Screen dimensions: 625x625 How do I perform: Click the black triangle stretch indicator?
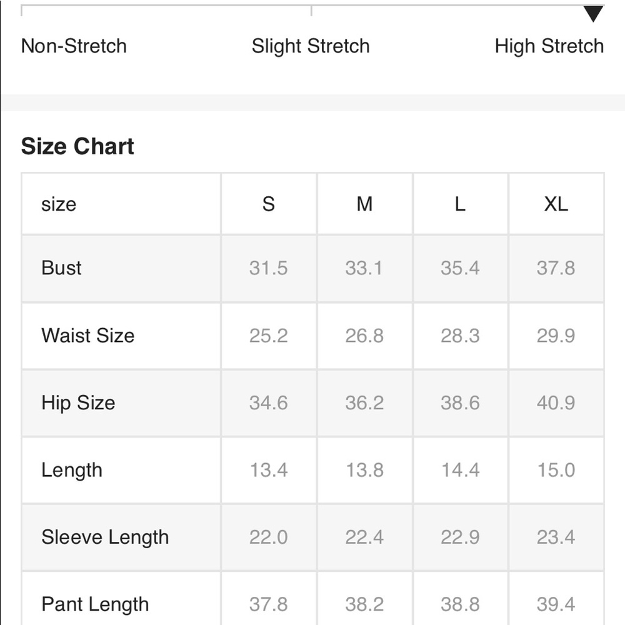coord(593,14)
